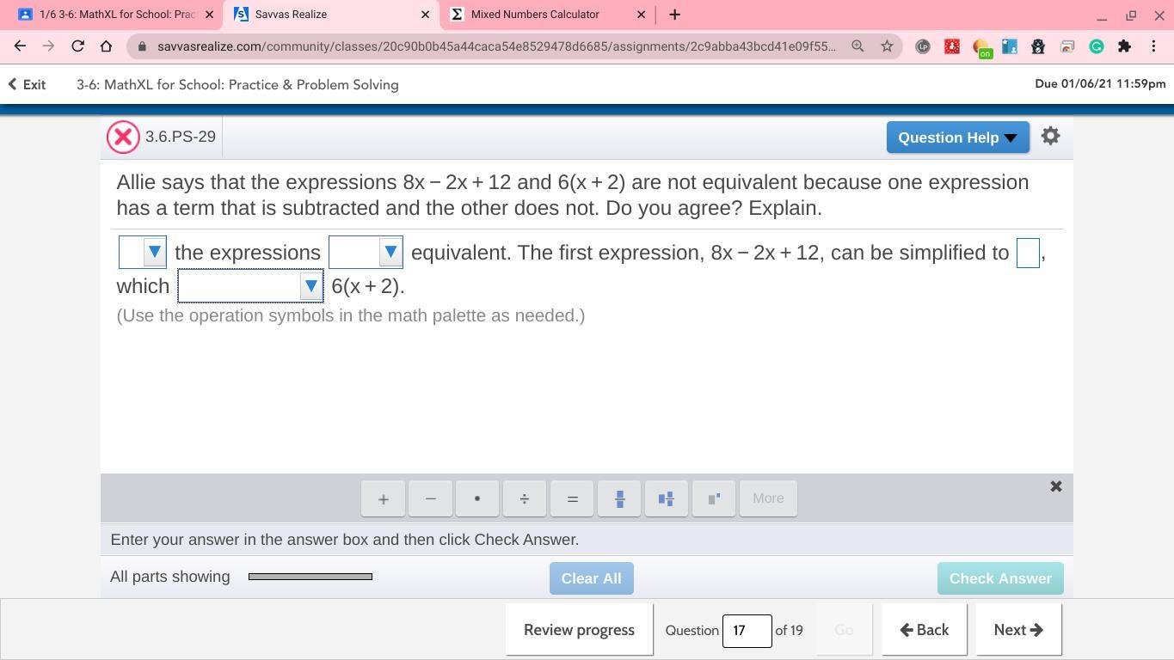1174x660 pixels.
Task: Open the first dropdown before 'the expressions'
Action: [143, 253]
